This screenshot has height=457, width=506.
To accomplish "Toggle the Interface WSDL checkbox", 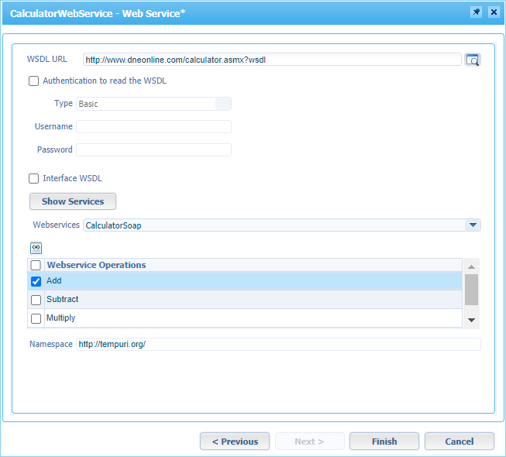I will [x=33, y=179].
